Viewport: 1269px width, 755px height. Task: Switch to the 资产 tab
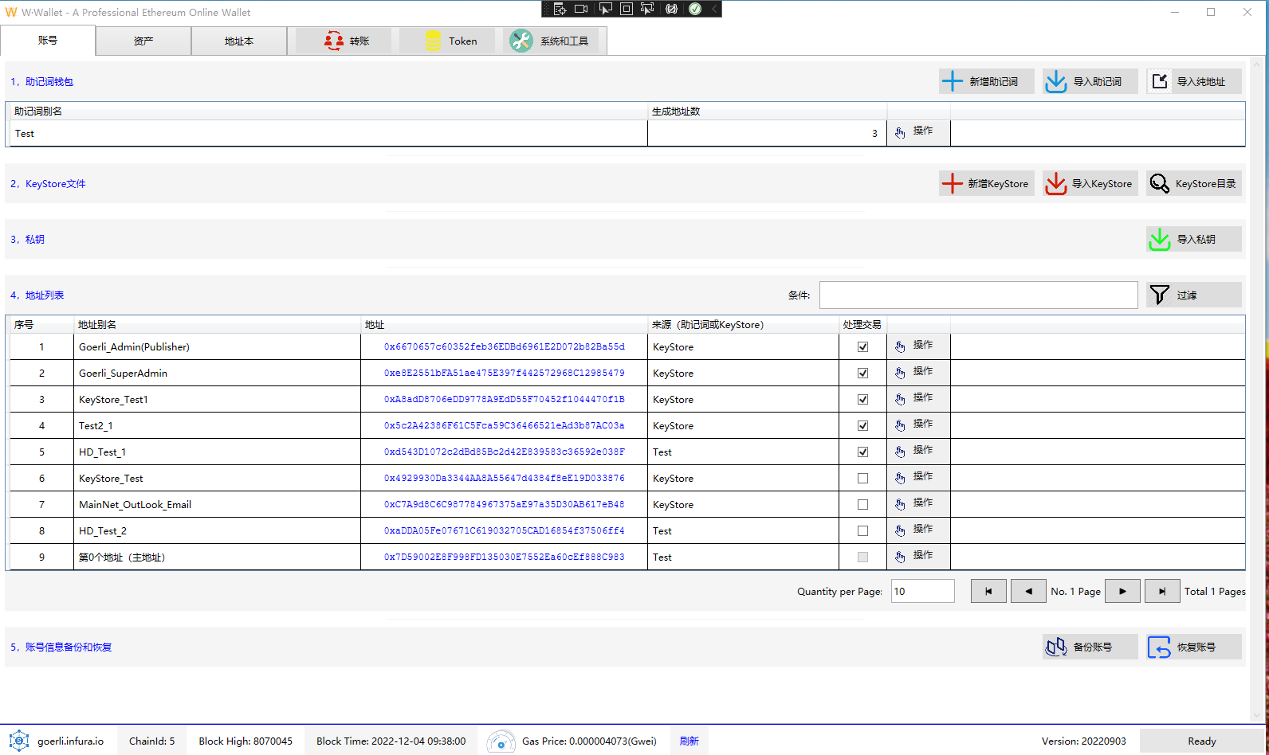click(143, 41)
